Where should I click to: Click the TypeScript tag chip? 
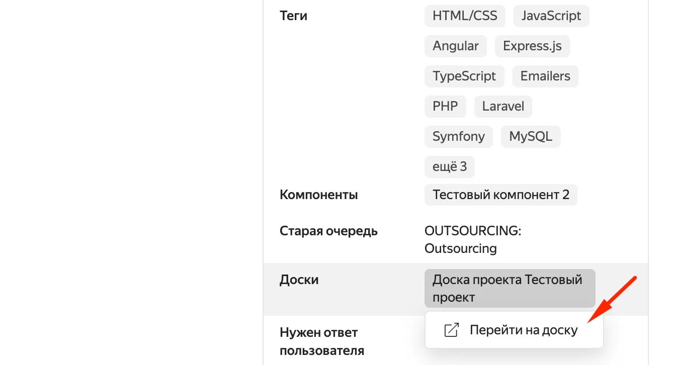pos(464,76)
